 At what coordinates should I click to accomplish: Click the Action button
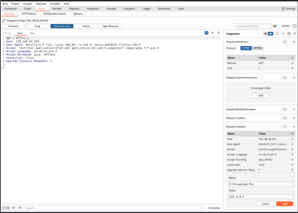point(86,26)
